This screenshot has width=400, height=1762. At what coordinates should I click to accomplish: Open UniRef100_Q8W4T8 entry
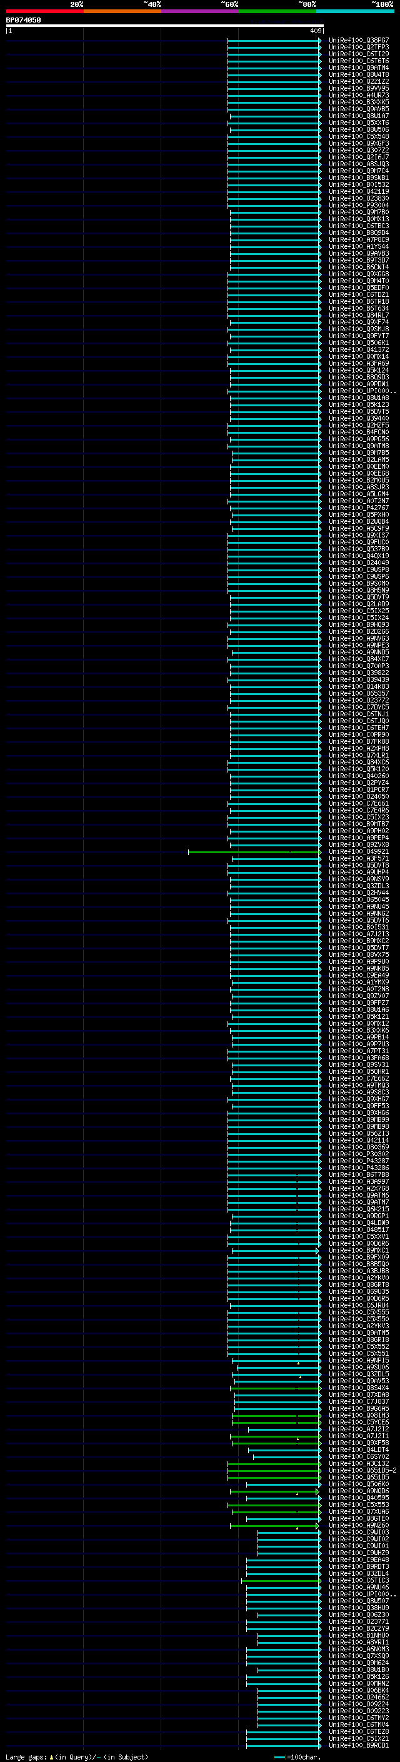[x=358, y=74]
